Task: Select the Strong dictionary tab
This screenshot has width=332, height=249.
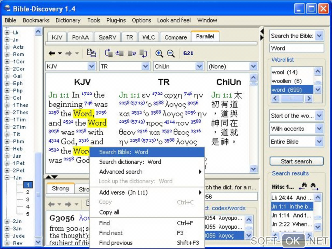Action: (x=60, y=188)
